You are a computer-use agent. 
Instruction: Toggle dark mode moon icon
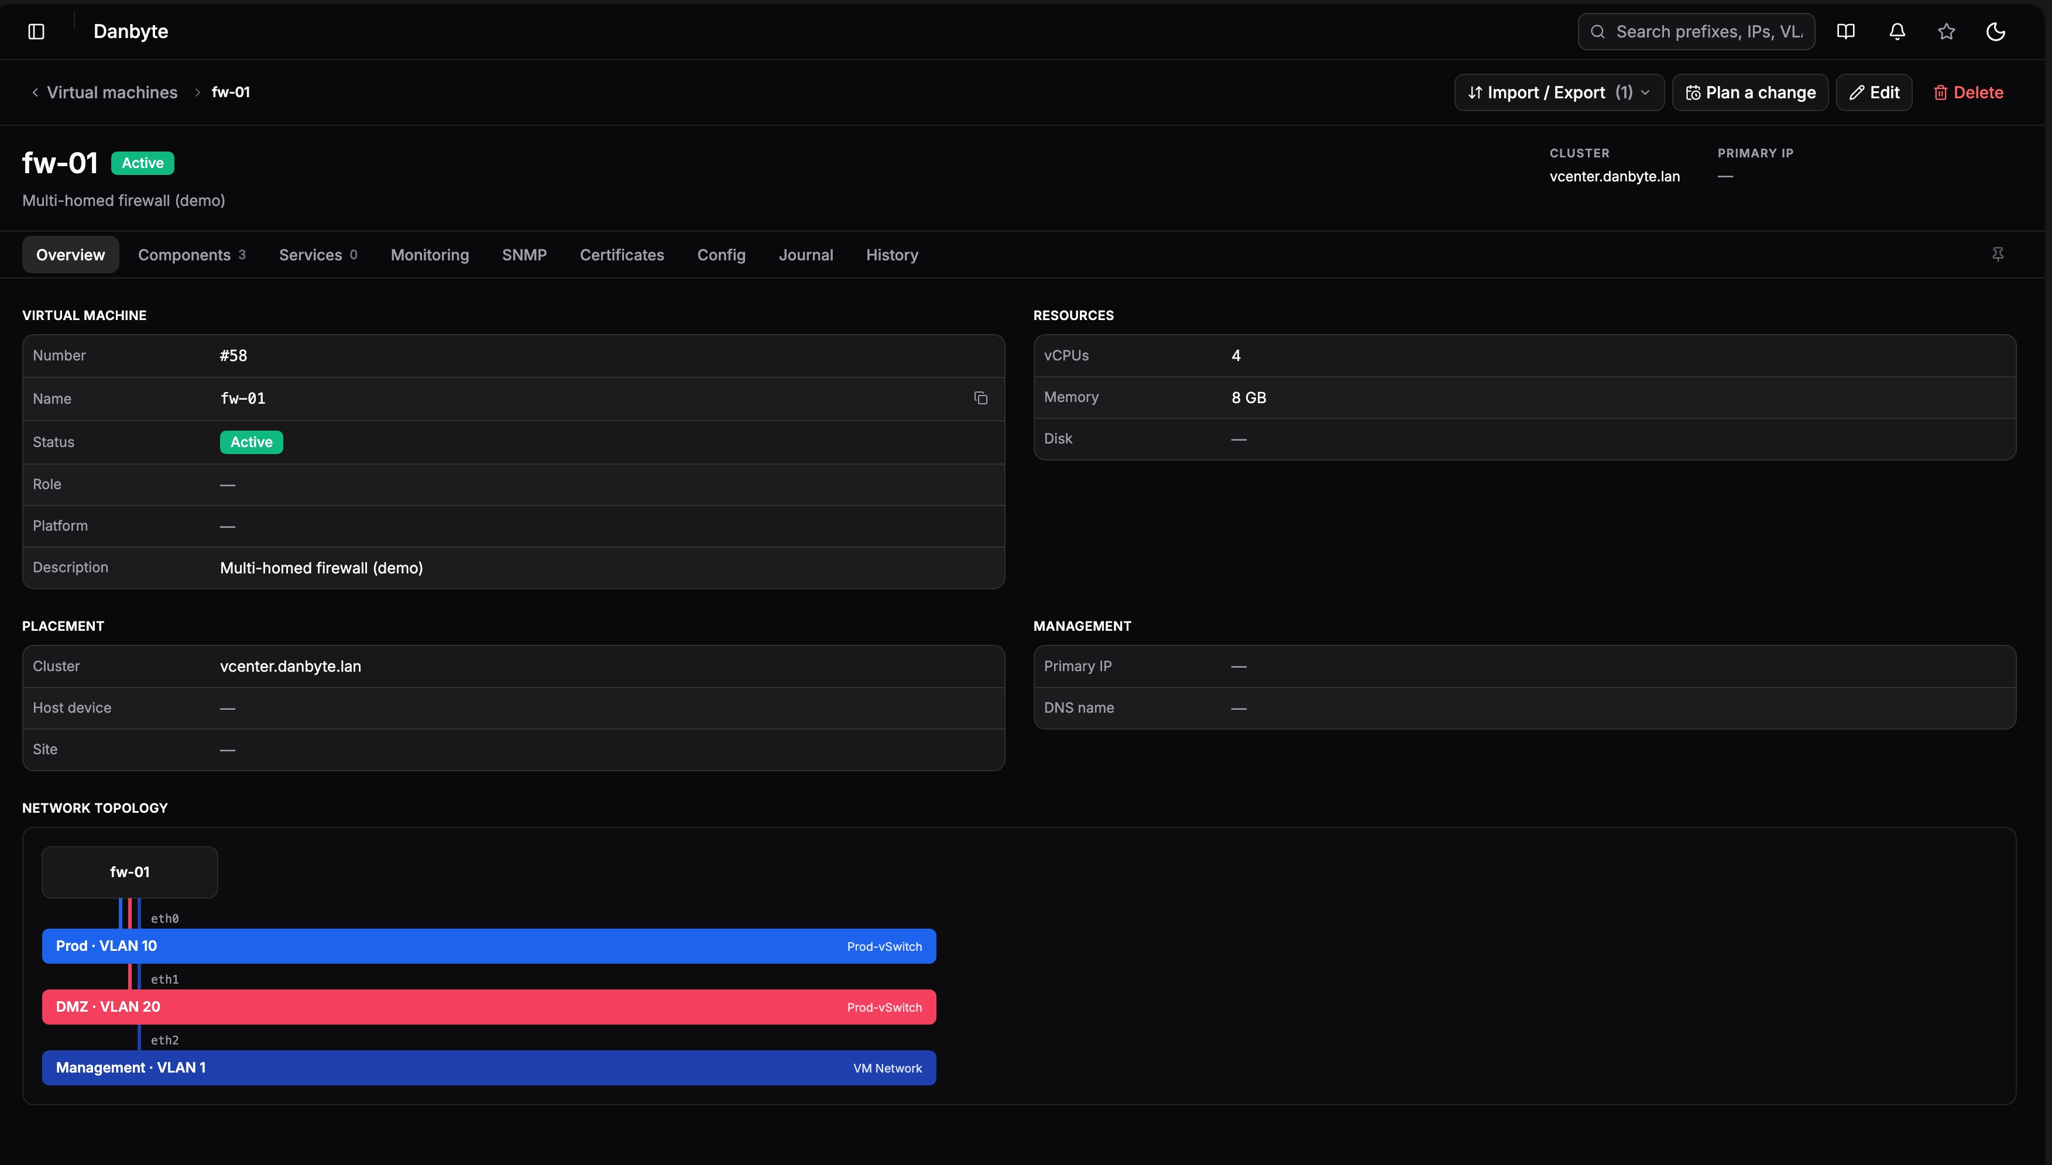click(1995, 31)
